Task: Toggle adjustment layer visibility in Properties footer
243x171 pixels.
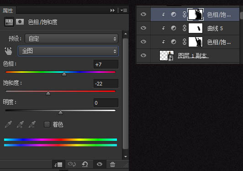Action: pos(99,164)
